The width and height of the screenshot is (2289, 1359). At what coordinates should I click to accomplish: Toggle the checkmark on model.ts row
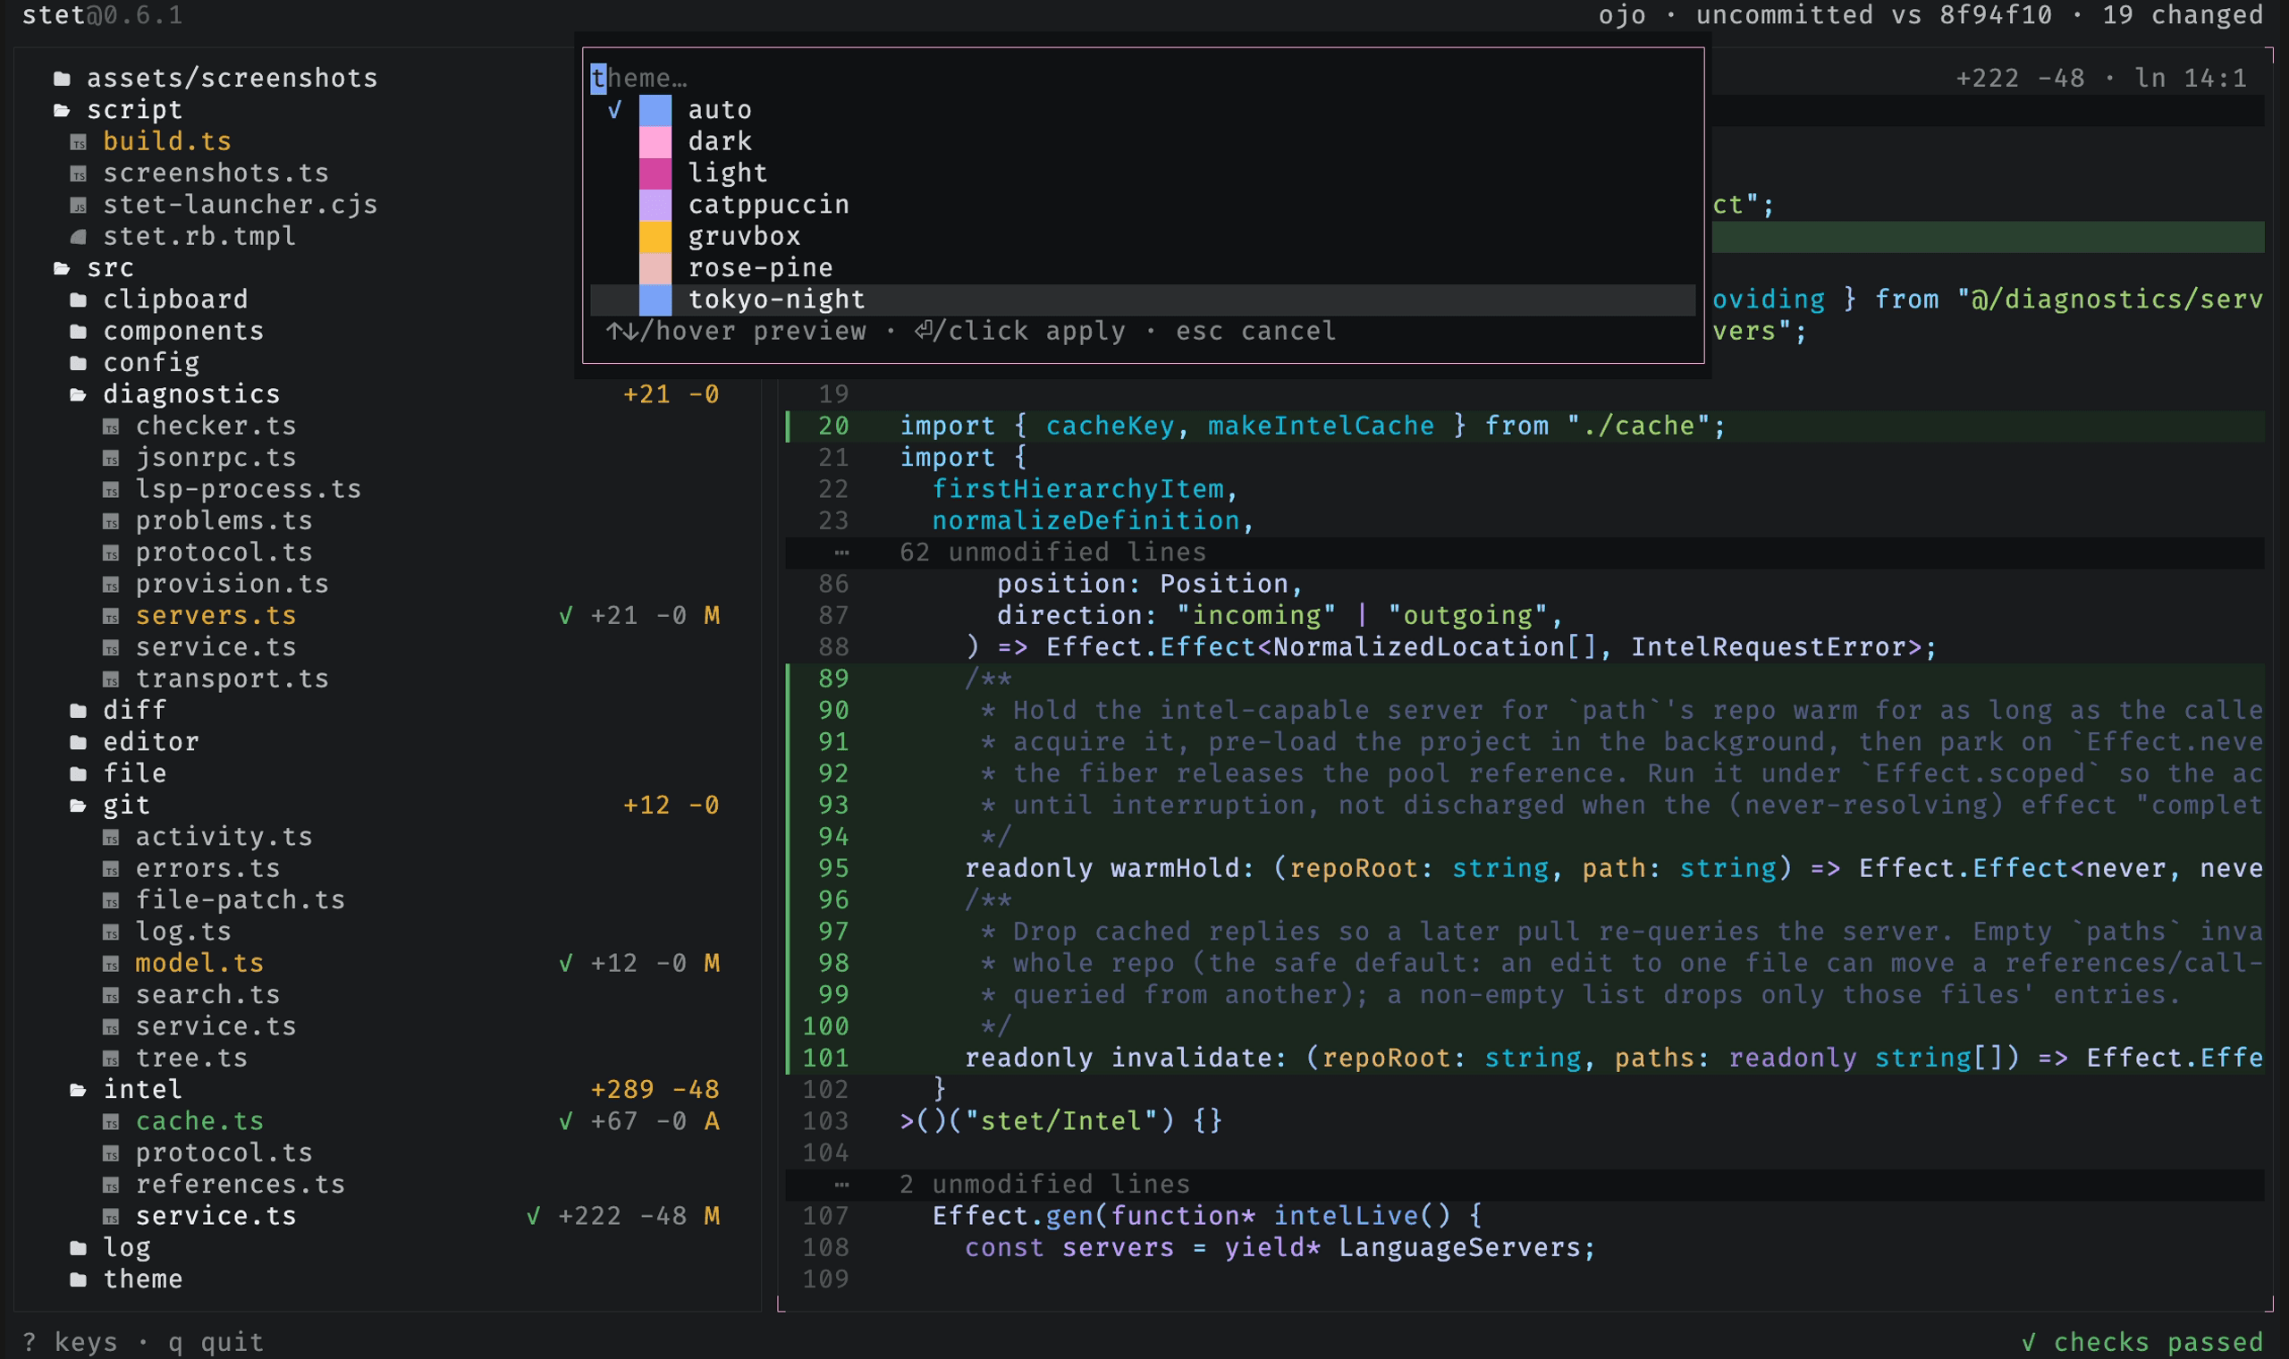click(x=566, y=964)
